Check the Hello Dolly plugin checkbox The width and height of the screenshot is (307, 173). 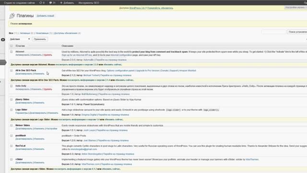coord(12,86)
